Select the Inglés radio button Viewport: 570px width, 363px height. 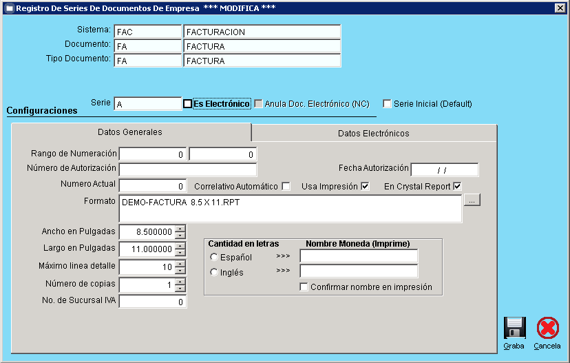pyautogui.click(x=214, y=272)
